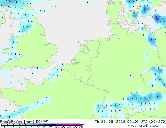Click the '(00+270)' forecast offset text
The width and height of the screenshot is (166, 128).
[x=158, y=122]
